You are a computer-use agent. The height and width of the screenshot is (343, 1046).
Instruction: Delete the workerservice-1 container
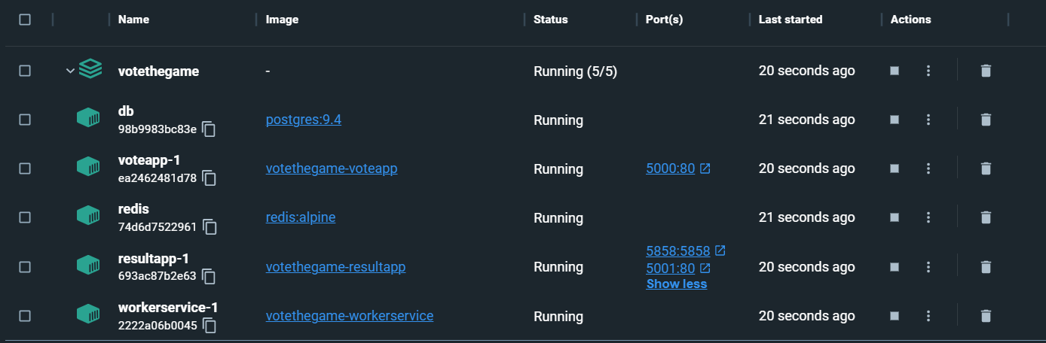coord(986,316)
